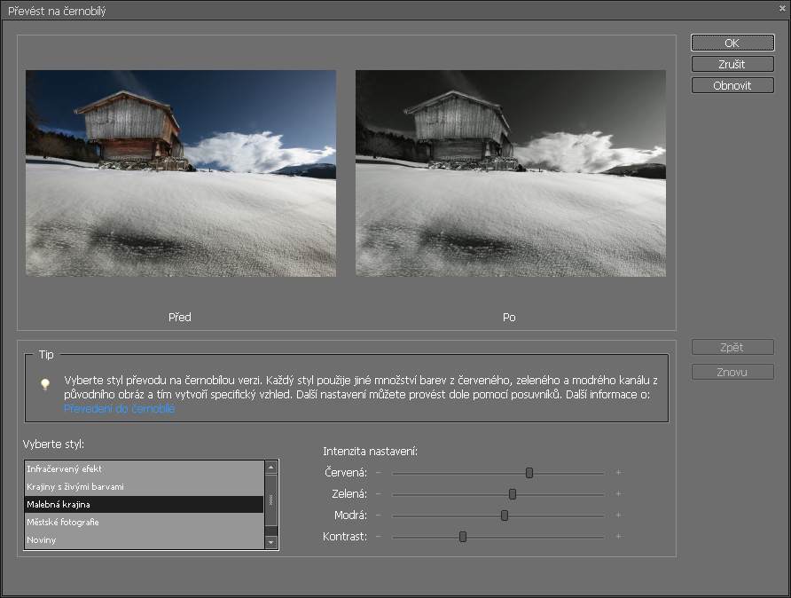
Task: Click the lightbulb Tip icon
Action: pyautogui.click(x=44, y=384)
